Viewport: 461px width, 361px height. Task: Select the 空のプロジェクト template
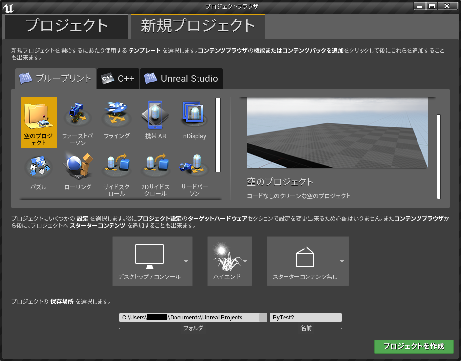coord(39,122)
